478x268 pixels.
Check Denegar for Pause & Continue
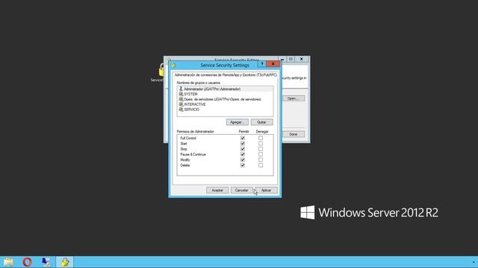click(261, 154)
